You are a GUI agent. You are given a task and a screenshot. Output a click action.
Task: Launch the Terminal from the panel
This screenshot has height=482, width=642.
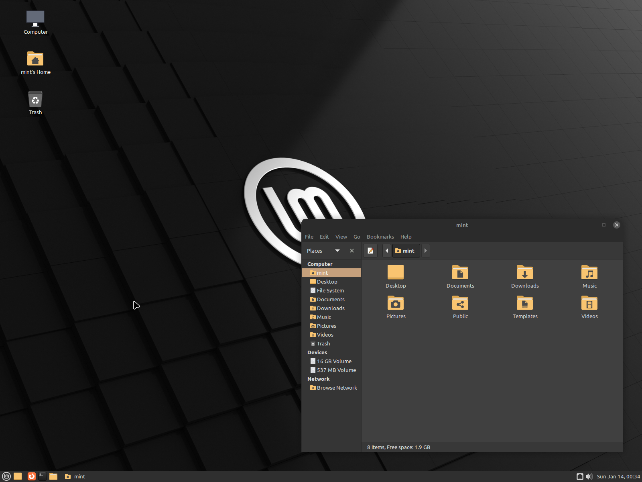pos(42,476)
